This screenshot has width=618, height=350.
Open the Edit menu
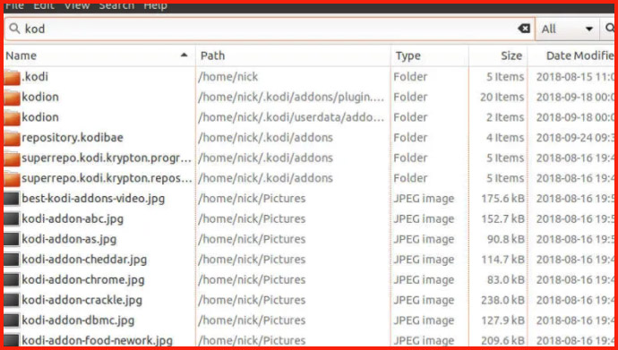44,6
